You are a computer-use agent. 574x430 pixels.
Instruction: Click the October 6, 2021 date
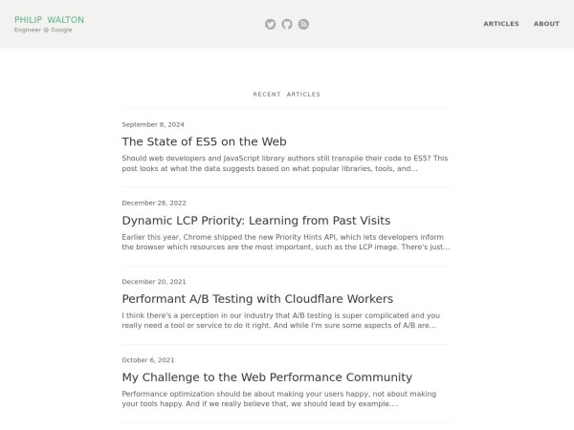[148, 360]
